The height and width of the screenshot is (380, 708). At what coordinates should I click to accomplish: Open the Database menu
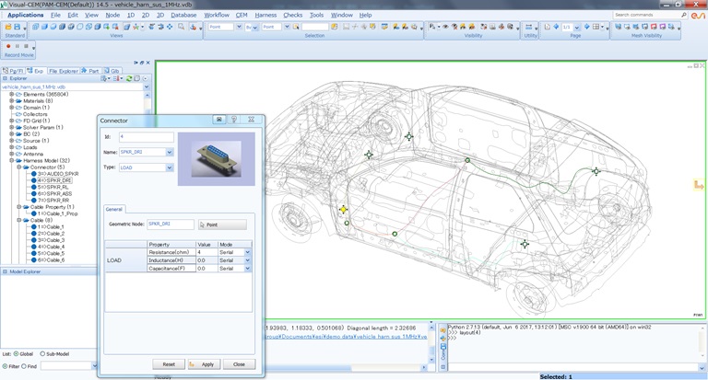[x=183, y=15]
